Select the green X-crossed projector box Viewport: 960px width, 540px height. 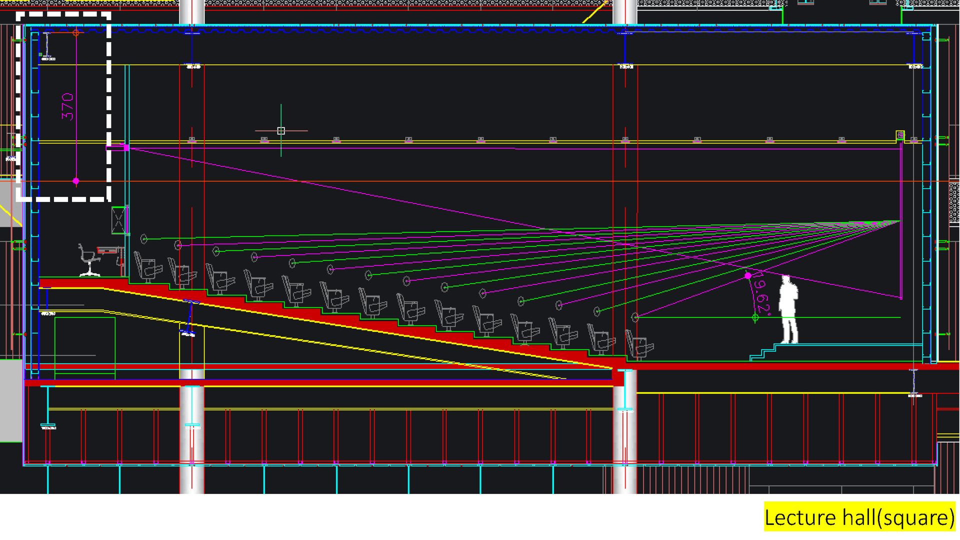click(x=119, y=220)
